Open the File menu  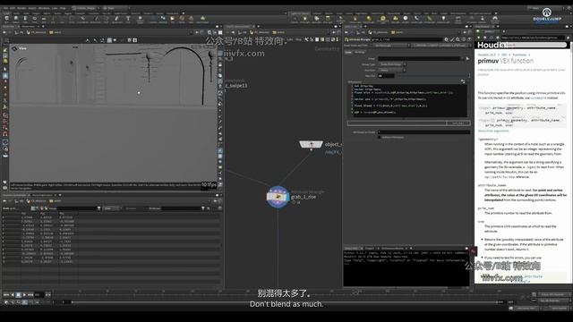pyautogui.click(x=5, y=8)
